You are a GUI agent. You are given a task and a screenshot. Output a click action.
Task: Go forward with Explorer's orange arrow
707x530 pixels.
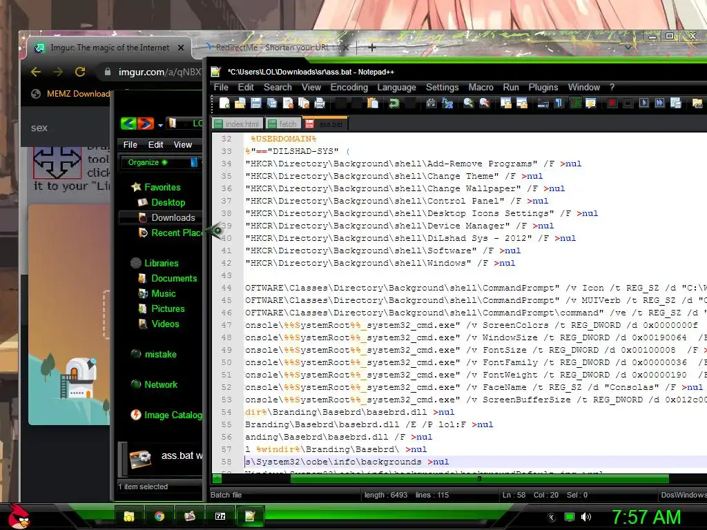(146, 123)
